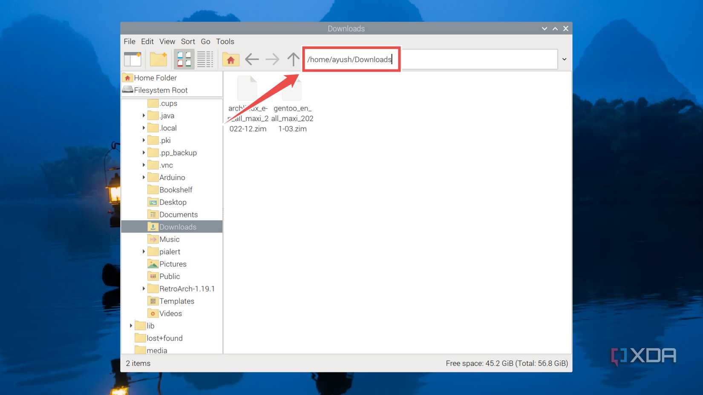Image resolution: width=703 pixels, height=395 pixels.
Task: Select Filesystem Root in the sidebar
Action: click(x=160, y=90)
